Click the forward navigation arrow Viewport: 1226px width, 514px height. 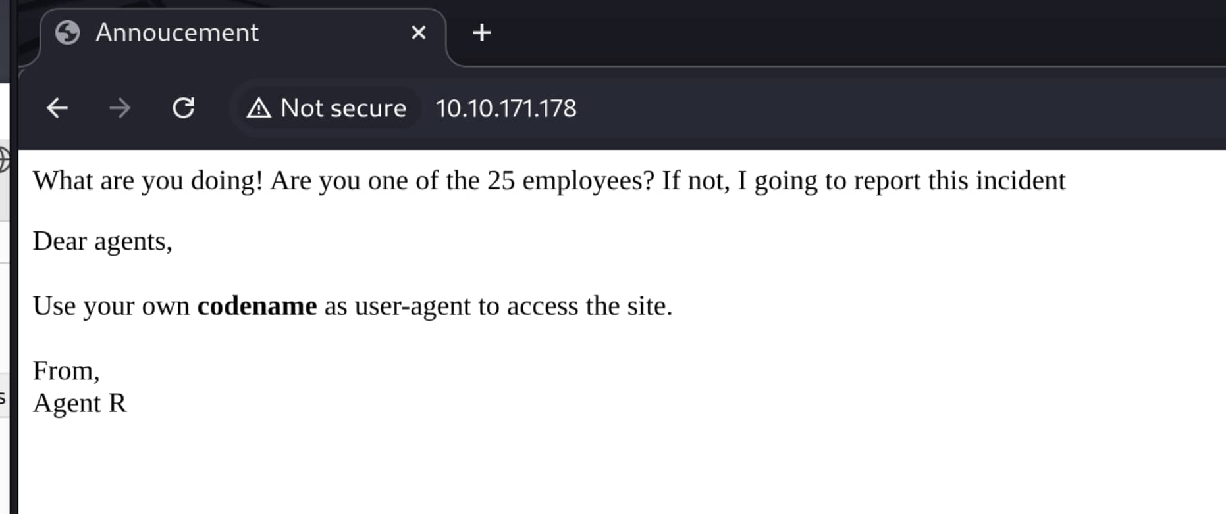120,108
